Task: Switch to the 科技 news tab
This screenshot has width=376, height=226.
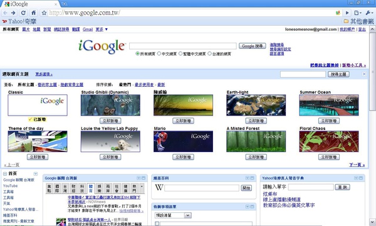Action: click(x=82, y=188)
